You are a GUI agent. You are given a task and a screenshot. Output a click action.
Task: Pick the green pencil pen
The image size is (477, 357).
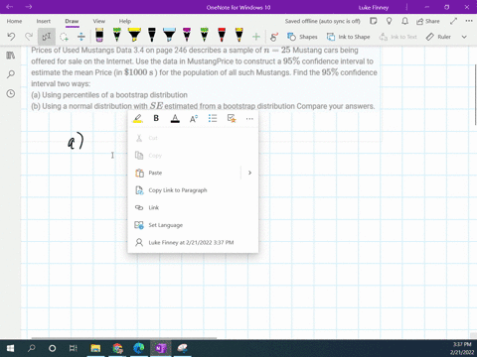pos(116,35)
